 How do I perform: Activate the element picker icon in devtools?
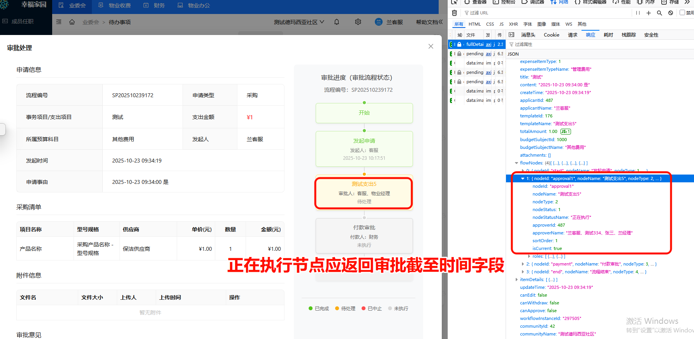[x=454, y=2]
